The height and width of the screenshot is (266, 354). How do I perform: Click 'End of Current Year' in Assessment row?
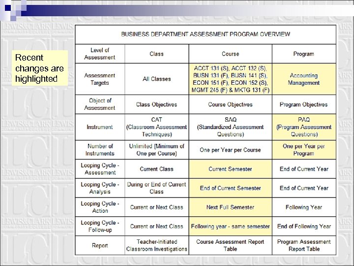coord(304,169)
